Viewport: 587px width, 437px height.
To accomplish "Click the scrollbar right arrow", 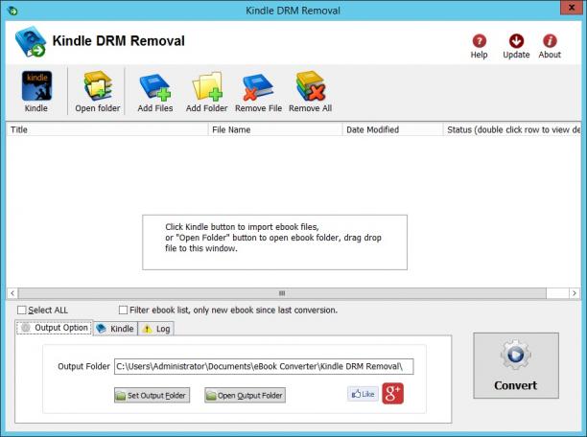I will tap(575, 293).
